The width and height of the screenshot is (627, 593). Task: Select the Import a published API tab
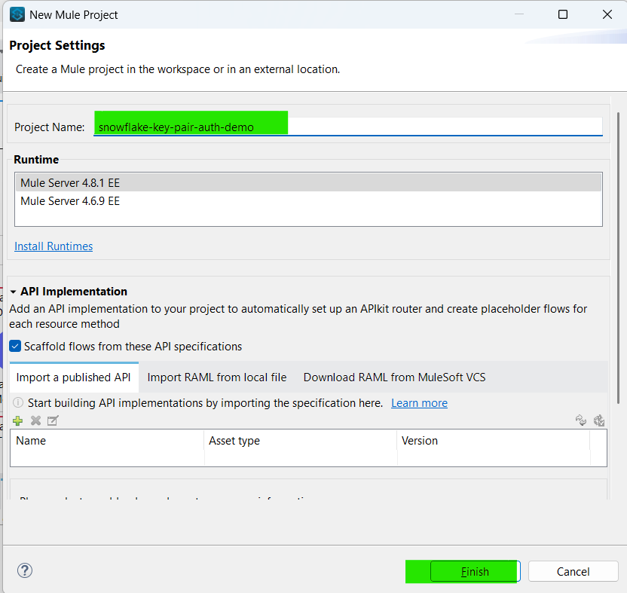74,378
